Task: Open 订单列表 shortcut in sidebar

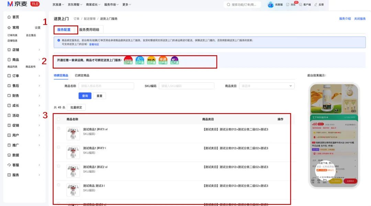Action: point(12,35)
